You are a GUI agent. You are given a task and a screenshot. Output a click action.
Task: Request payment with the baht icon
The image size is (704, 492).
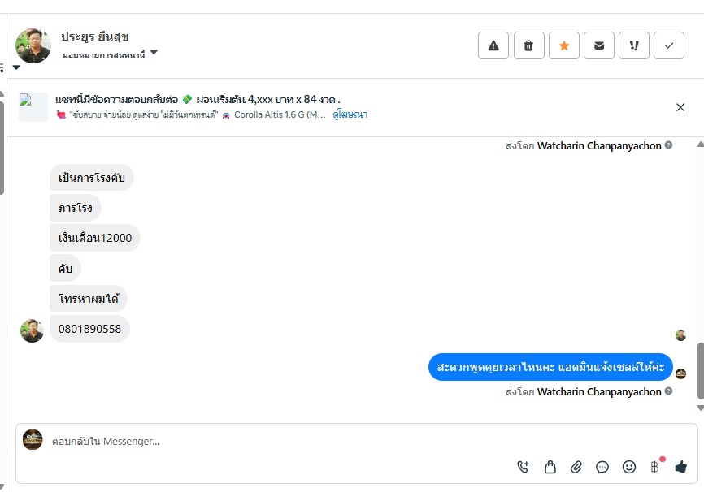pos(655,467)
